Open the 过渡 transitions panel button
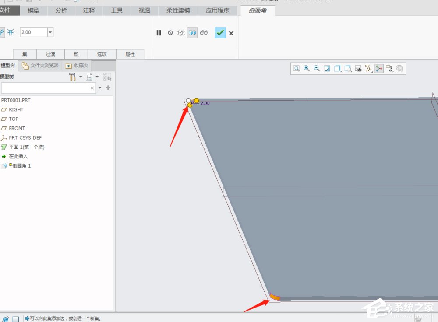 50,54
